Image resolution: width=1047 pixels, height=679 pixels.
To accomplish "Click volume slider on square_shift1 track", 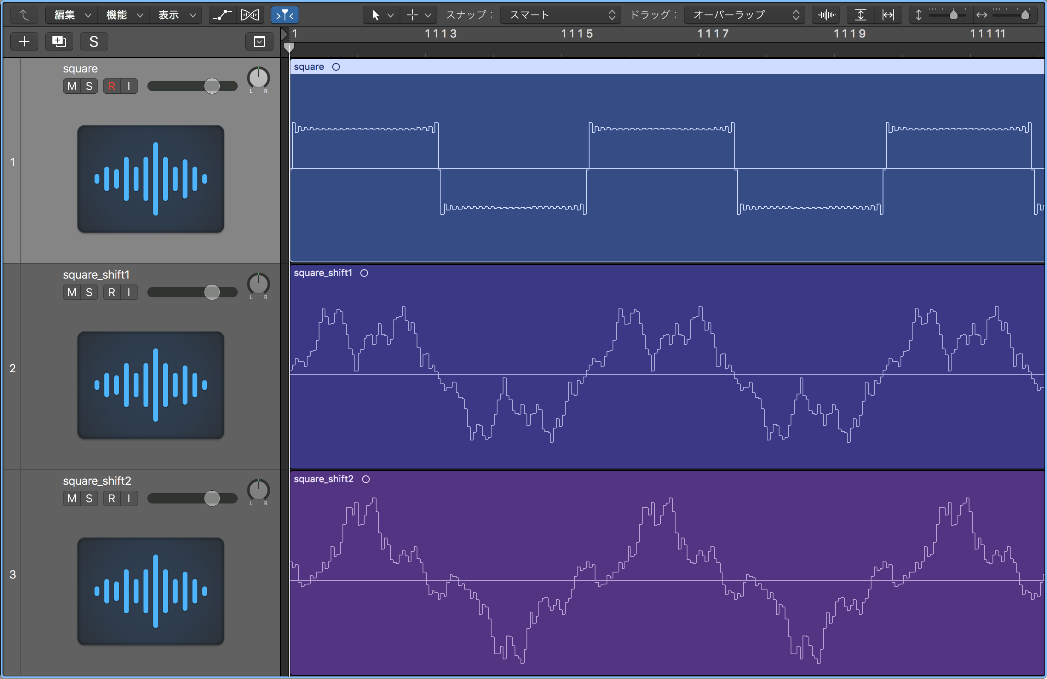I will (x=192, y=292).
